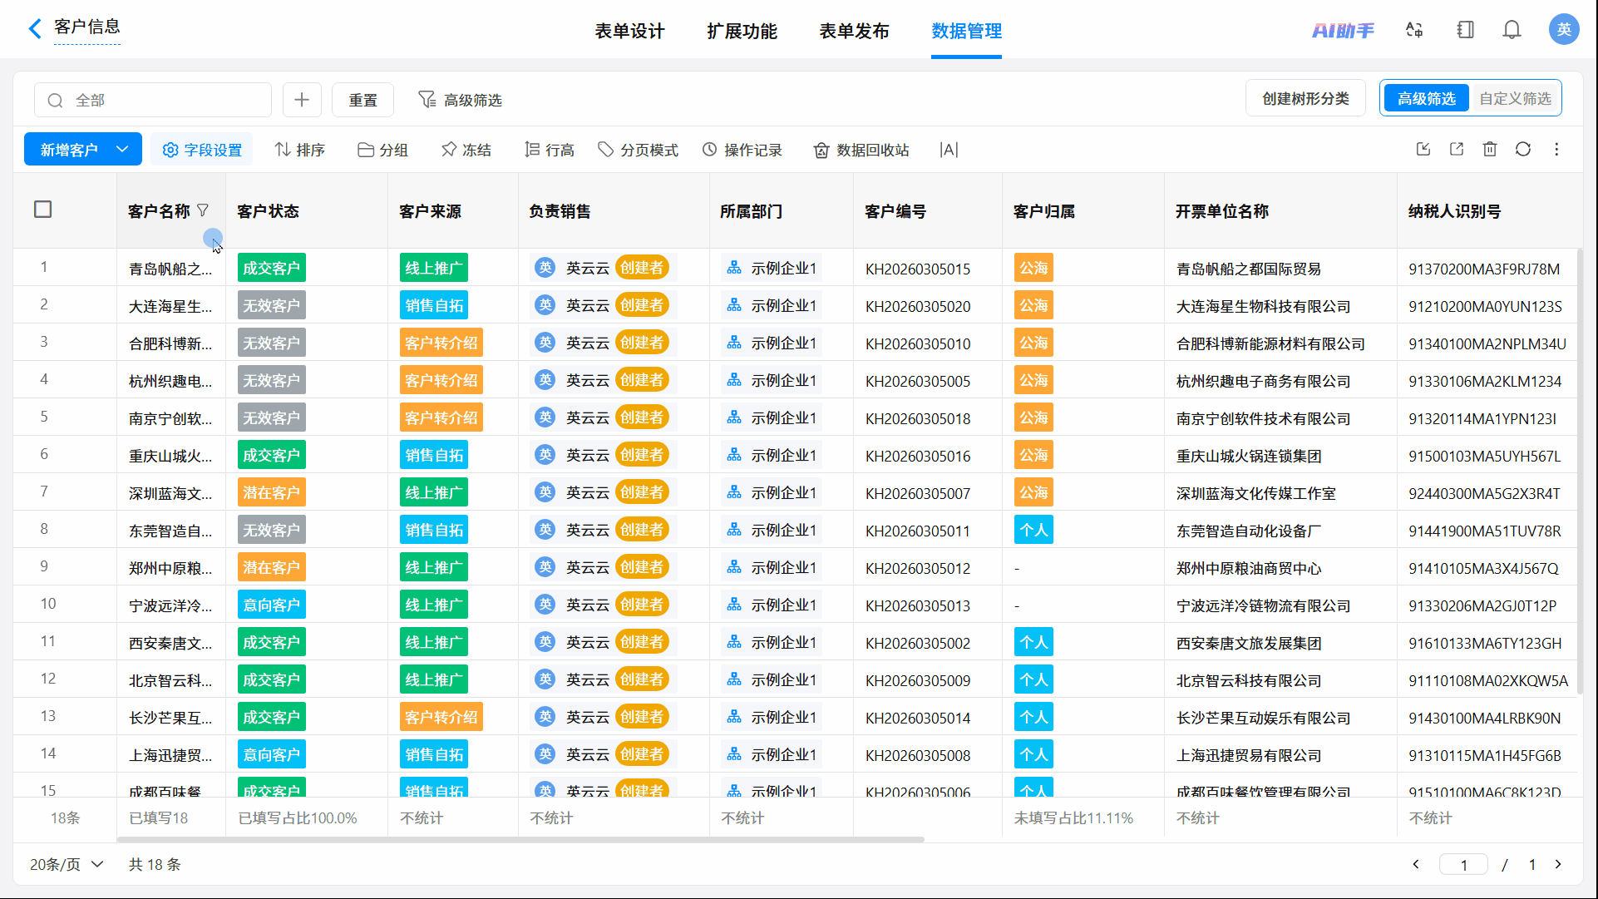The image size is (1598, 899).
Task: Click the 英 avatar in the 大连海星生 row
Action: [x=545, y=305]
